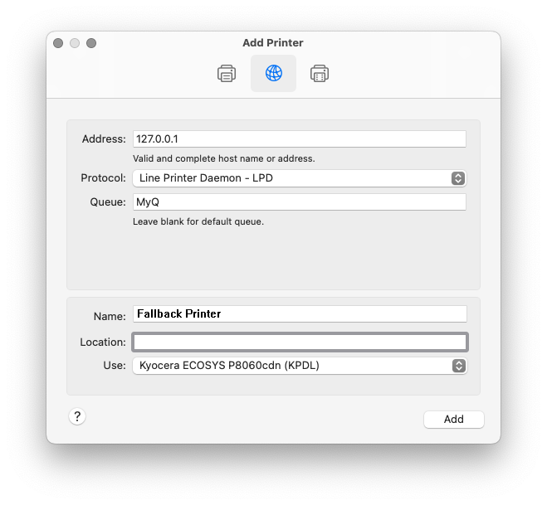
Task: Click into the Address field showing 127.0.0.1
Action: tap(299, 139)
